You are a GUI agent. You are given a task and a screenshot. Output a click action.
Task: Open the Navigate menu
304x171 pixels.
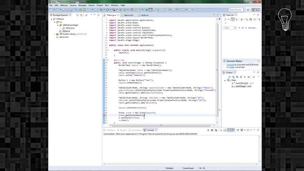(x=82, y=5)
